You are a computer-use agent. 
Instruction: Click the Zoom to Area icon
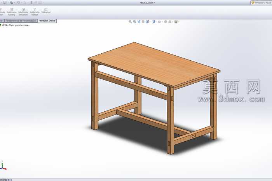coord(134,22)
